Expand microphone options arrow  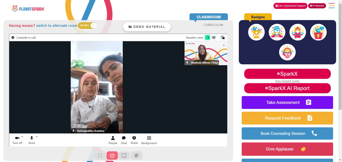tap(37, 136)
